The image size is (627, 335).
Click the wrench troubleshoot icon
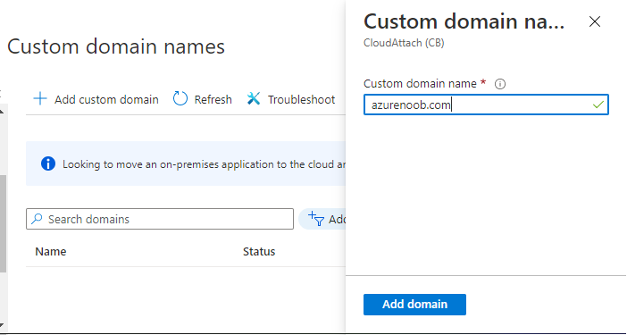click(254, 99)
